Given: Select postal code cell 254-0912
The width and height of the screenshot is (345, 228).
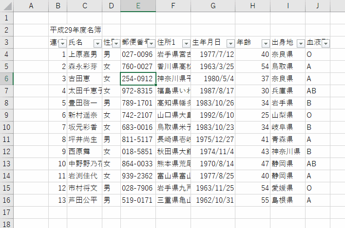Looking at the screenshot, I should click(x=138, y=79).
